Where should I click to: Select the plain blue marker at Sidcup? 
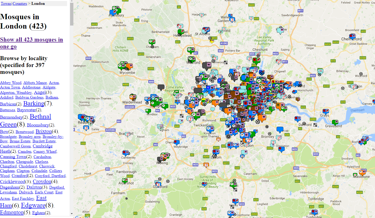pyautogui.click(x=280, y=129)
